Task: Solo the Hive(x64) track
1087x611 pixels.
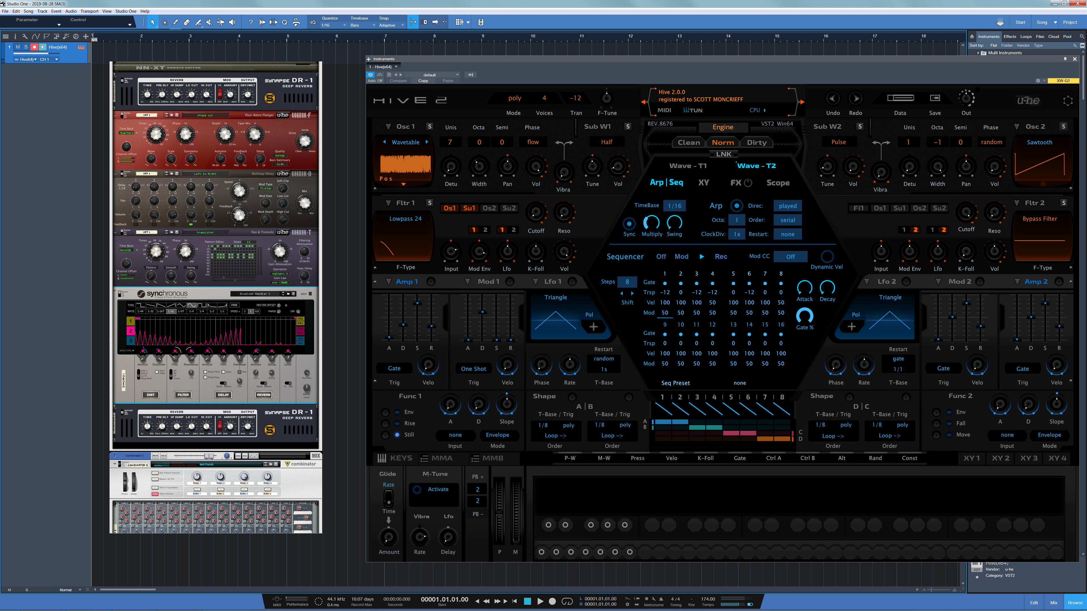Action: point(26,47)
